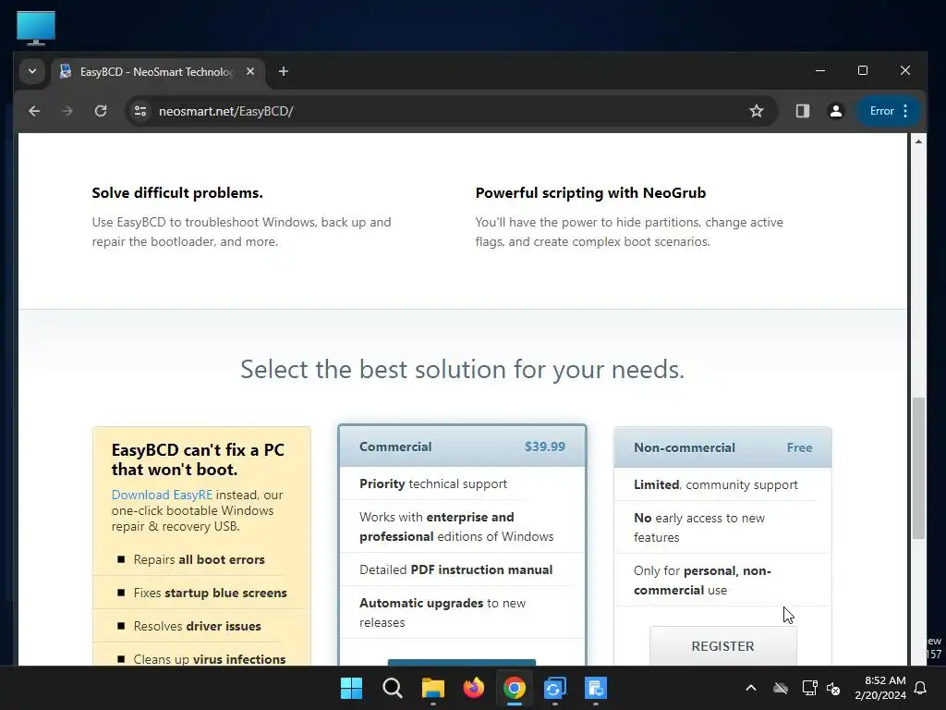The height and width of the screenshot is (710, 946).
Task: Open Chrome's side panel
Action: (803, 111)
